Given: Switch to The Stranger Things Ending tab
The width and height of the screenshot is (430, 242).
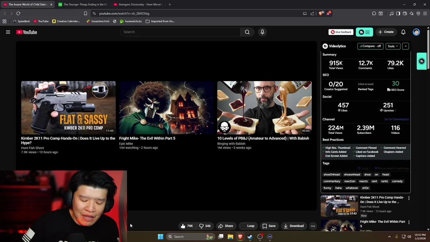Looking at the screenshot, I should pyautogui.click(x=83, y=4).
